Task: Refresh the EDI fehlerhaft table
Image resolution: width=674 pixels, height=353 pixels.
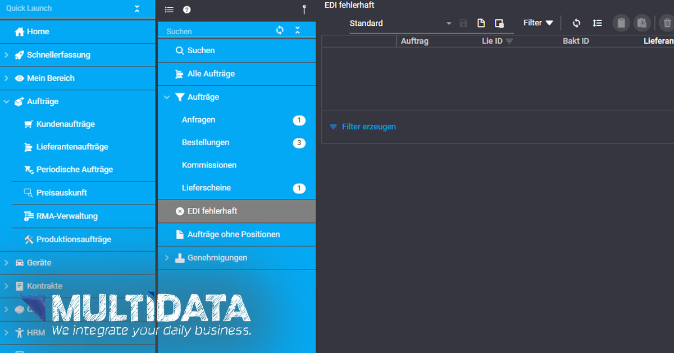Action: click(576, 23)
